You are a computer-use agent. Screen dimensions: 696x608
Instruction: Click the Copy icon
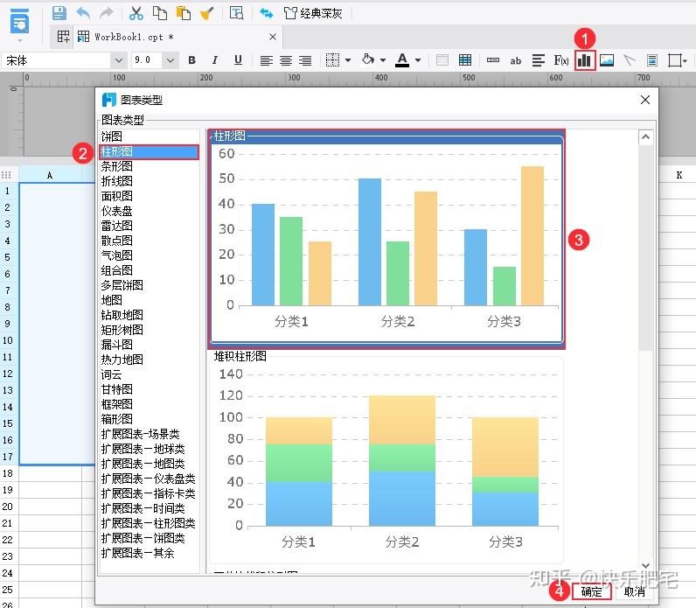tap(159, 13)
